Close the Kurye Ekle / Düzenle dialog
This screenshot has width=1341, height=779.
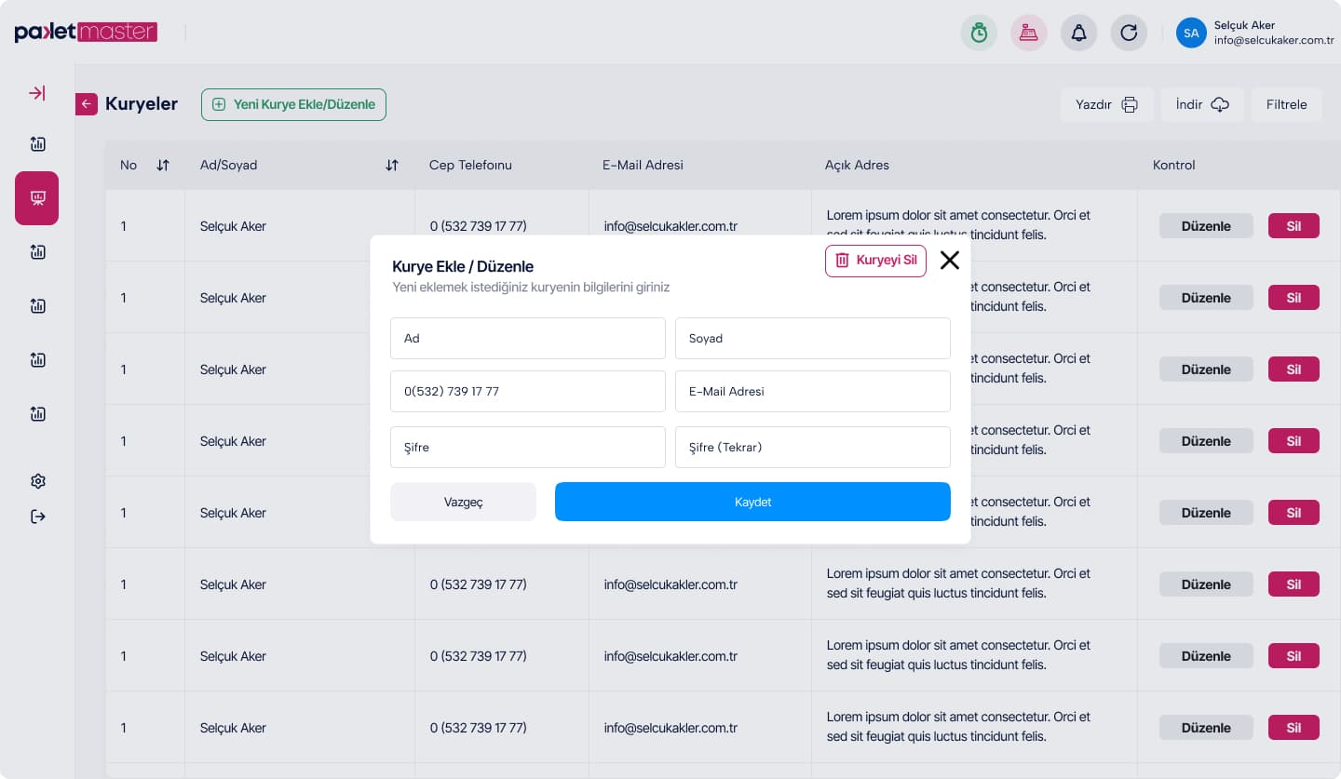click(x=949, y=261)
